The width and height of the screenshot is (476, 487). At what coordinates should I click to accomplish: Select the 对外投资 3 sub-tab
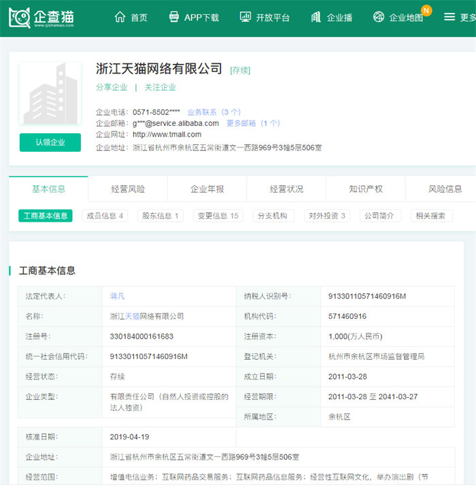tap(327, 216)
